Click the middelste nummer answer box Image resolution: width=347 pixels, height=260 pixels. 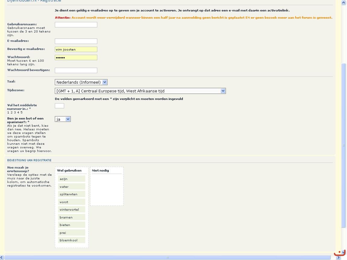point(59,106)
